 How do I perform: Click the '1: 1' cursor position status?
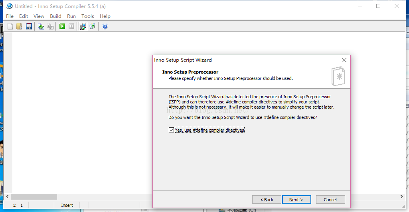click(18, 205)
